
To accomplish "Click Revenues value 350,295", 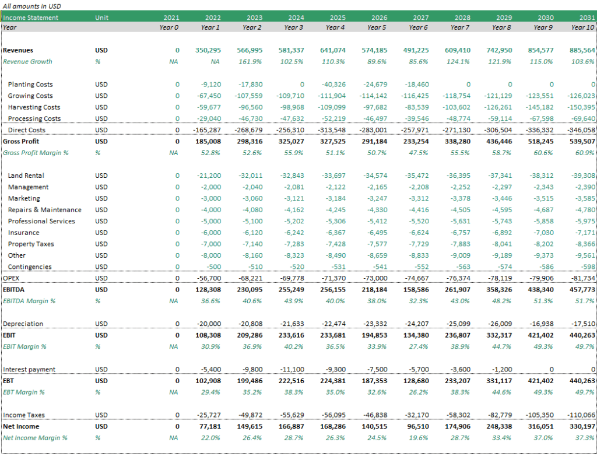I will [x=208, y=50].
